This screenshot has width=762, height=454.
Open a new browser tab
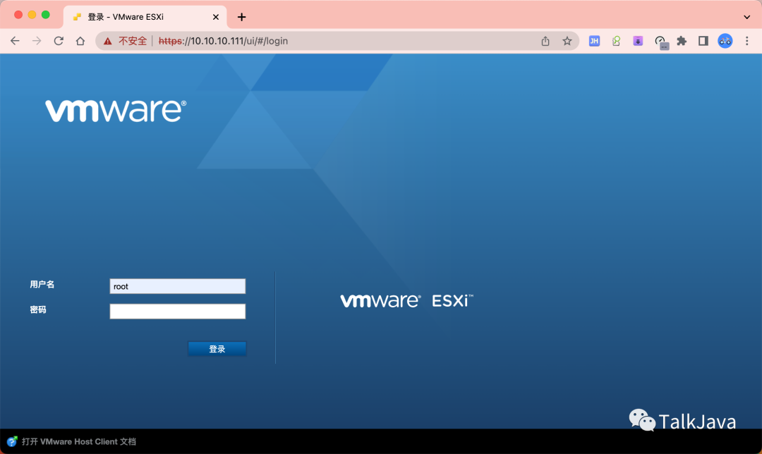(x=241, y=16)
